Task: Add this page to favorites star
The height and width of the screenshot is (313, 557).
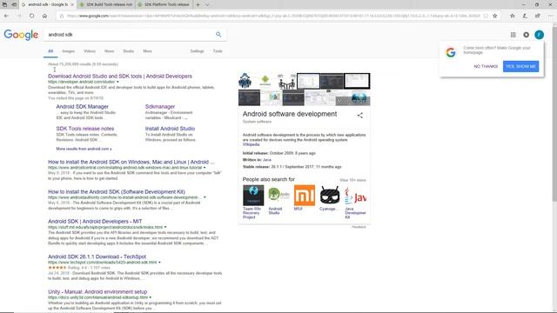Action: coord(495,16)
